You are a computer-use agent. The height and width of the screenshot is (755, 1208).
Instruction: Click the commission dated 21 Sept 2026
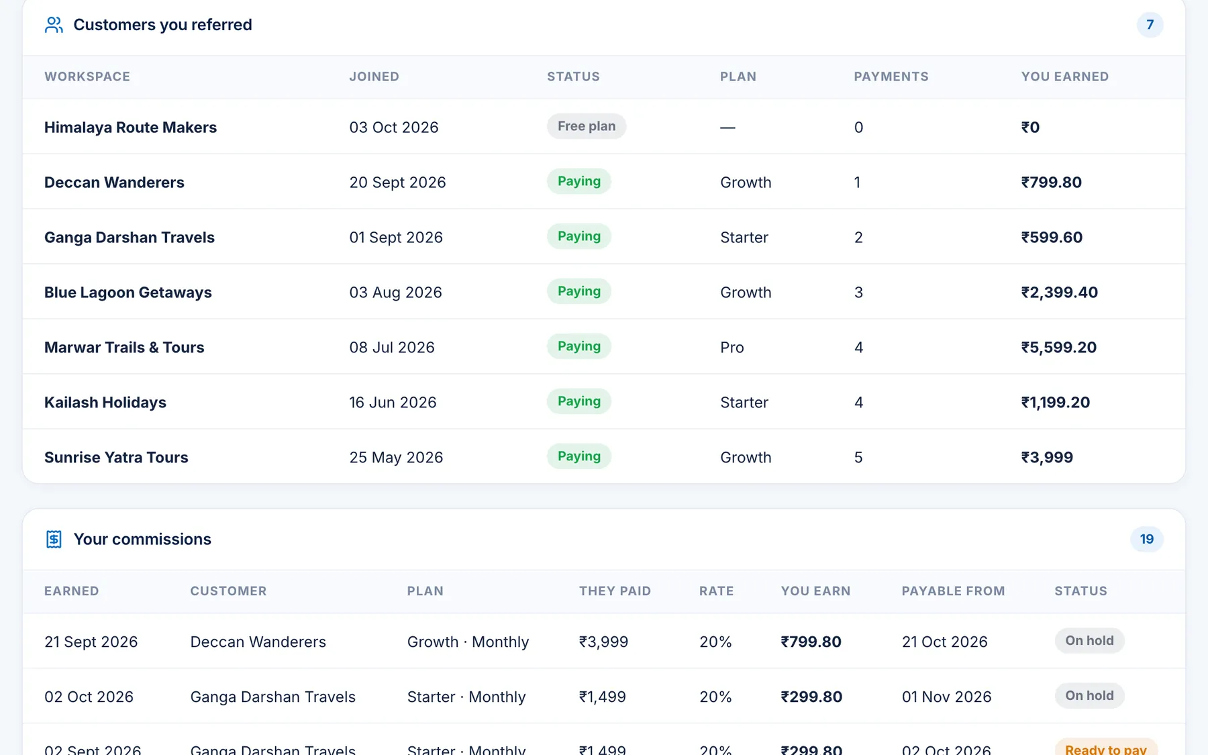click(x=91, y=642)
